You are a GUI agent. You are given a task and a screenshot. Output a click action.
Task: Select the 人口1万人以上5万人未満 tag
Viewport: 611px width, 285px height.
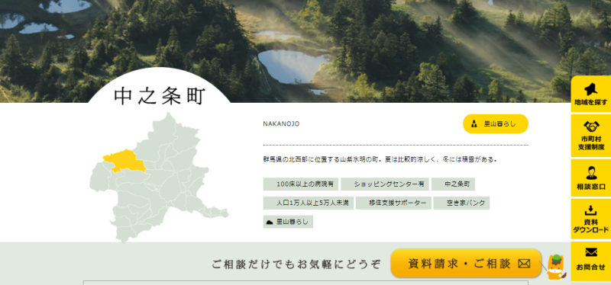tap(309, 203)
